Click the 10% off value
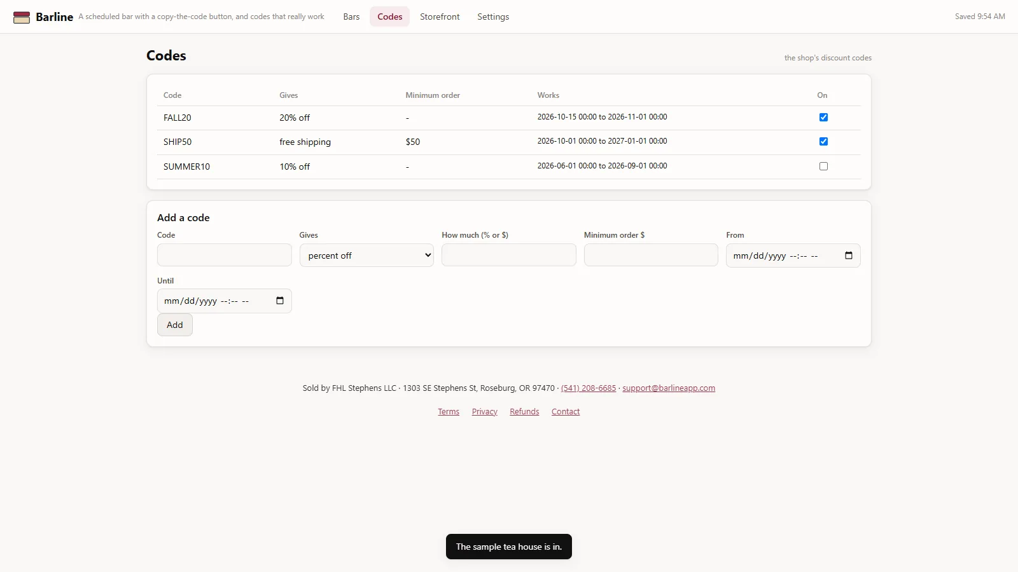Image resolution: width=1018 pixels, height=572 pixels. pyautogui.click(x=295, y=167)
